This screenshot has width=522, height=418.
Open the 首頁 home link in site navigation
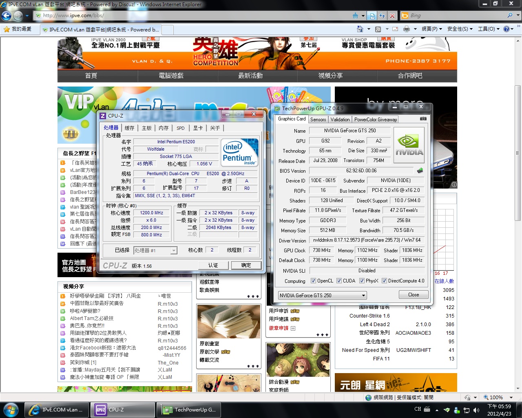[91, 76]
